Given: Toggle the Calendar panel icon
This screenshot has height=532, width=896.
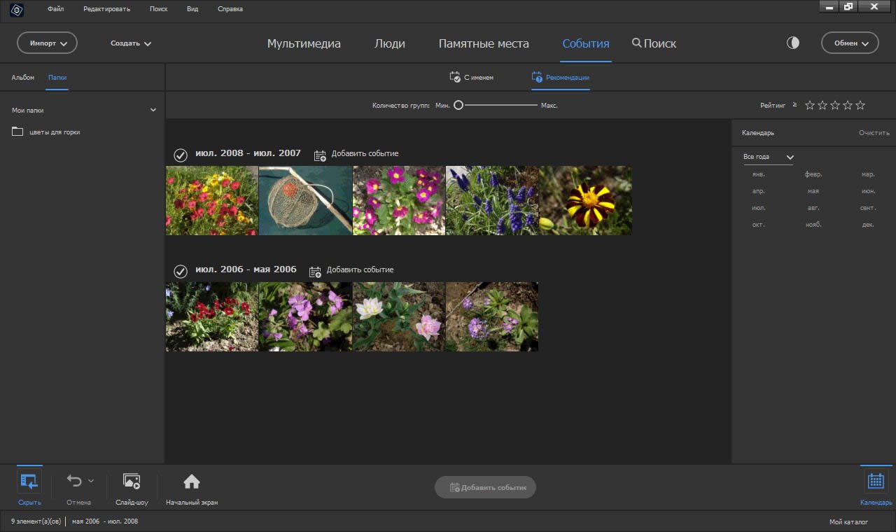Looking at the screenshot, I should 876,482.
